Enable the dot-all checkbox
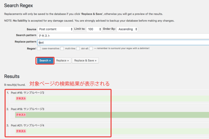 point(91,48)
